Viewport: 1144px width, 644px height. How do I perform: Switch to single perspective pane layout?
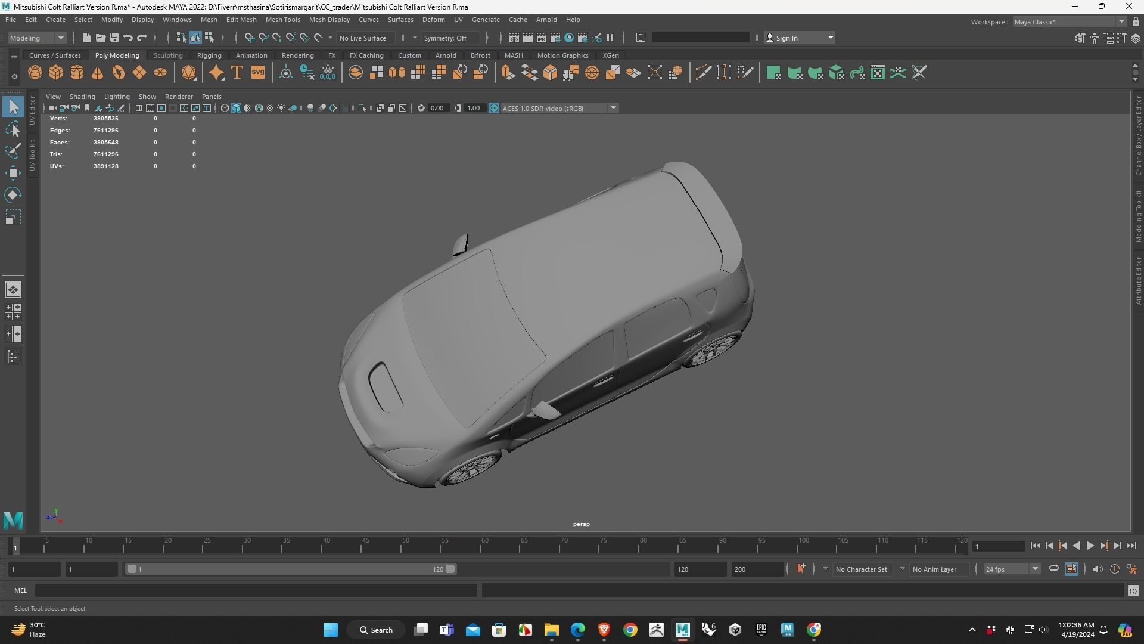click(x=13, y=290)
